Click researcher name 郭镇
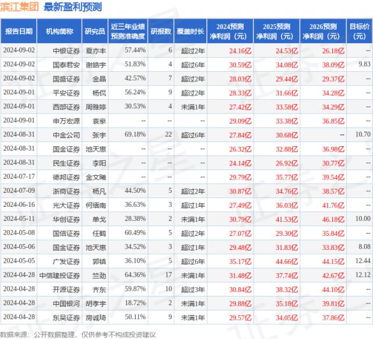The height and width of the screenshot is (339, 373). (x=99, y=262)
